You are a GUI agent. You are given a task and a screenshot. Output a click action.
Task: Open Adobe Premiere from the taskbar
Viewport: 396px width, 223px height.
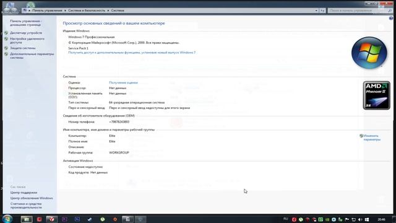[x=64, y=219]
